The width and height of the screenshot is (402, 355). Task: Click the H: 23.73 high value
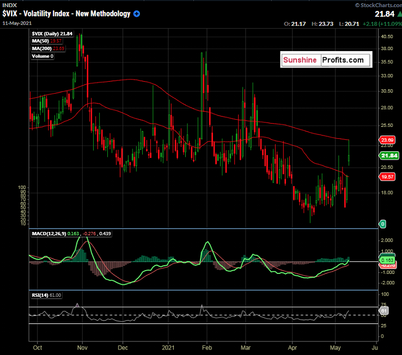point(322,24)
